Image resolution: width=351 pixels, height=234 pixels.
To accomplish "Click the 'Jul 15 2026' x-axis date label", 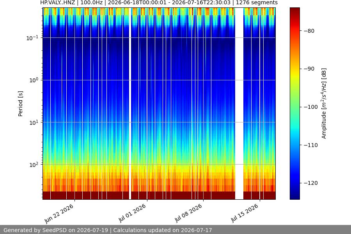I will 245,213.
